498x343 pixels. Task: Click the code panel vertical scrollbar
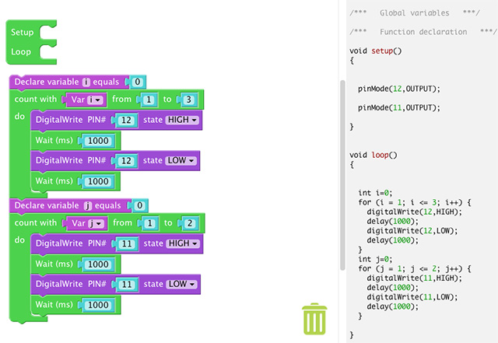click(x=342, y=171)
